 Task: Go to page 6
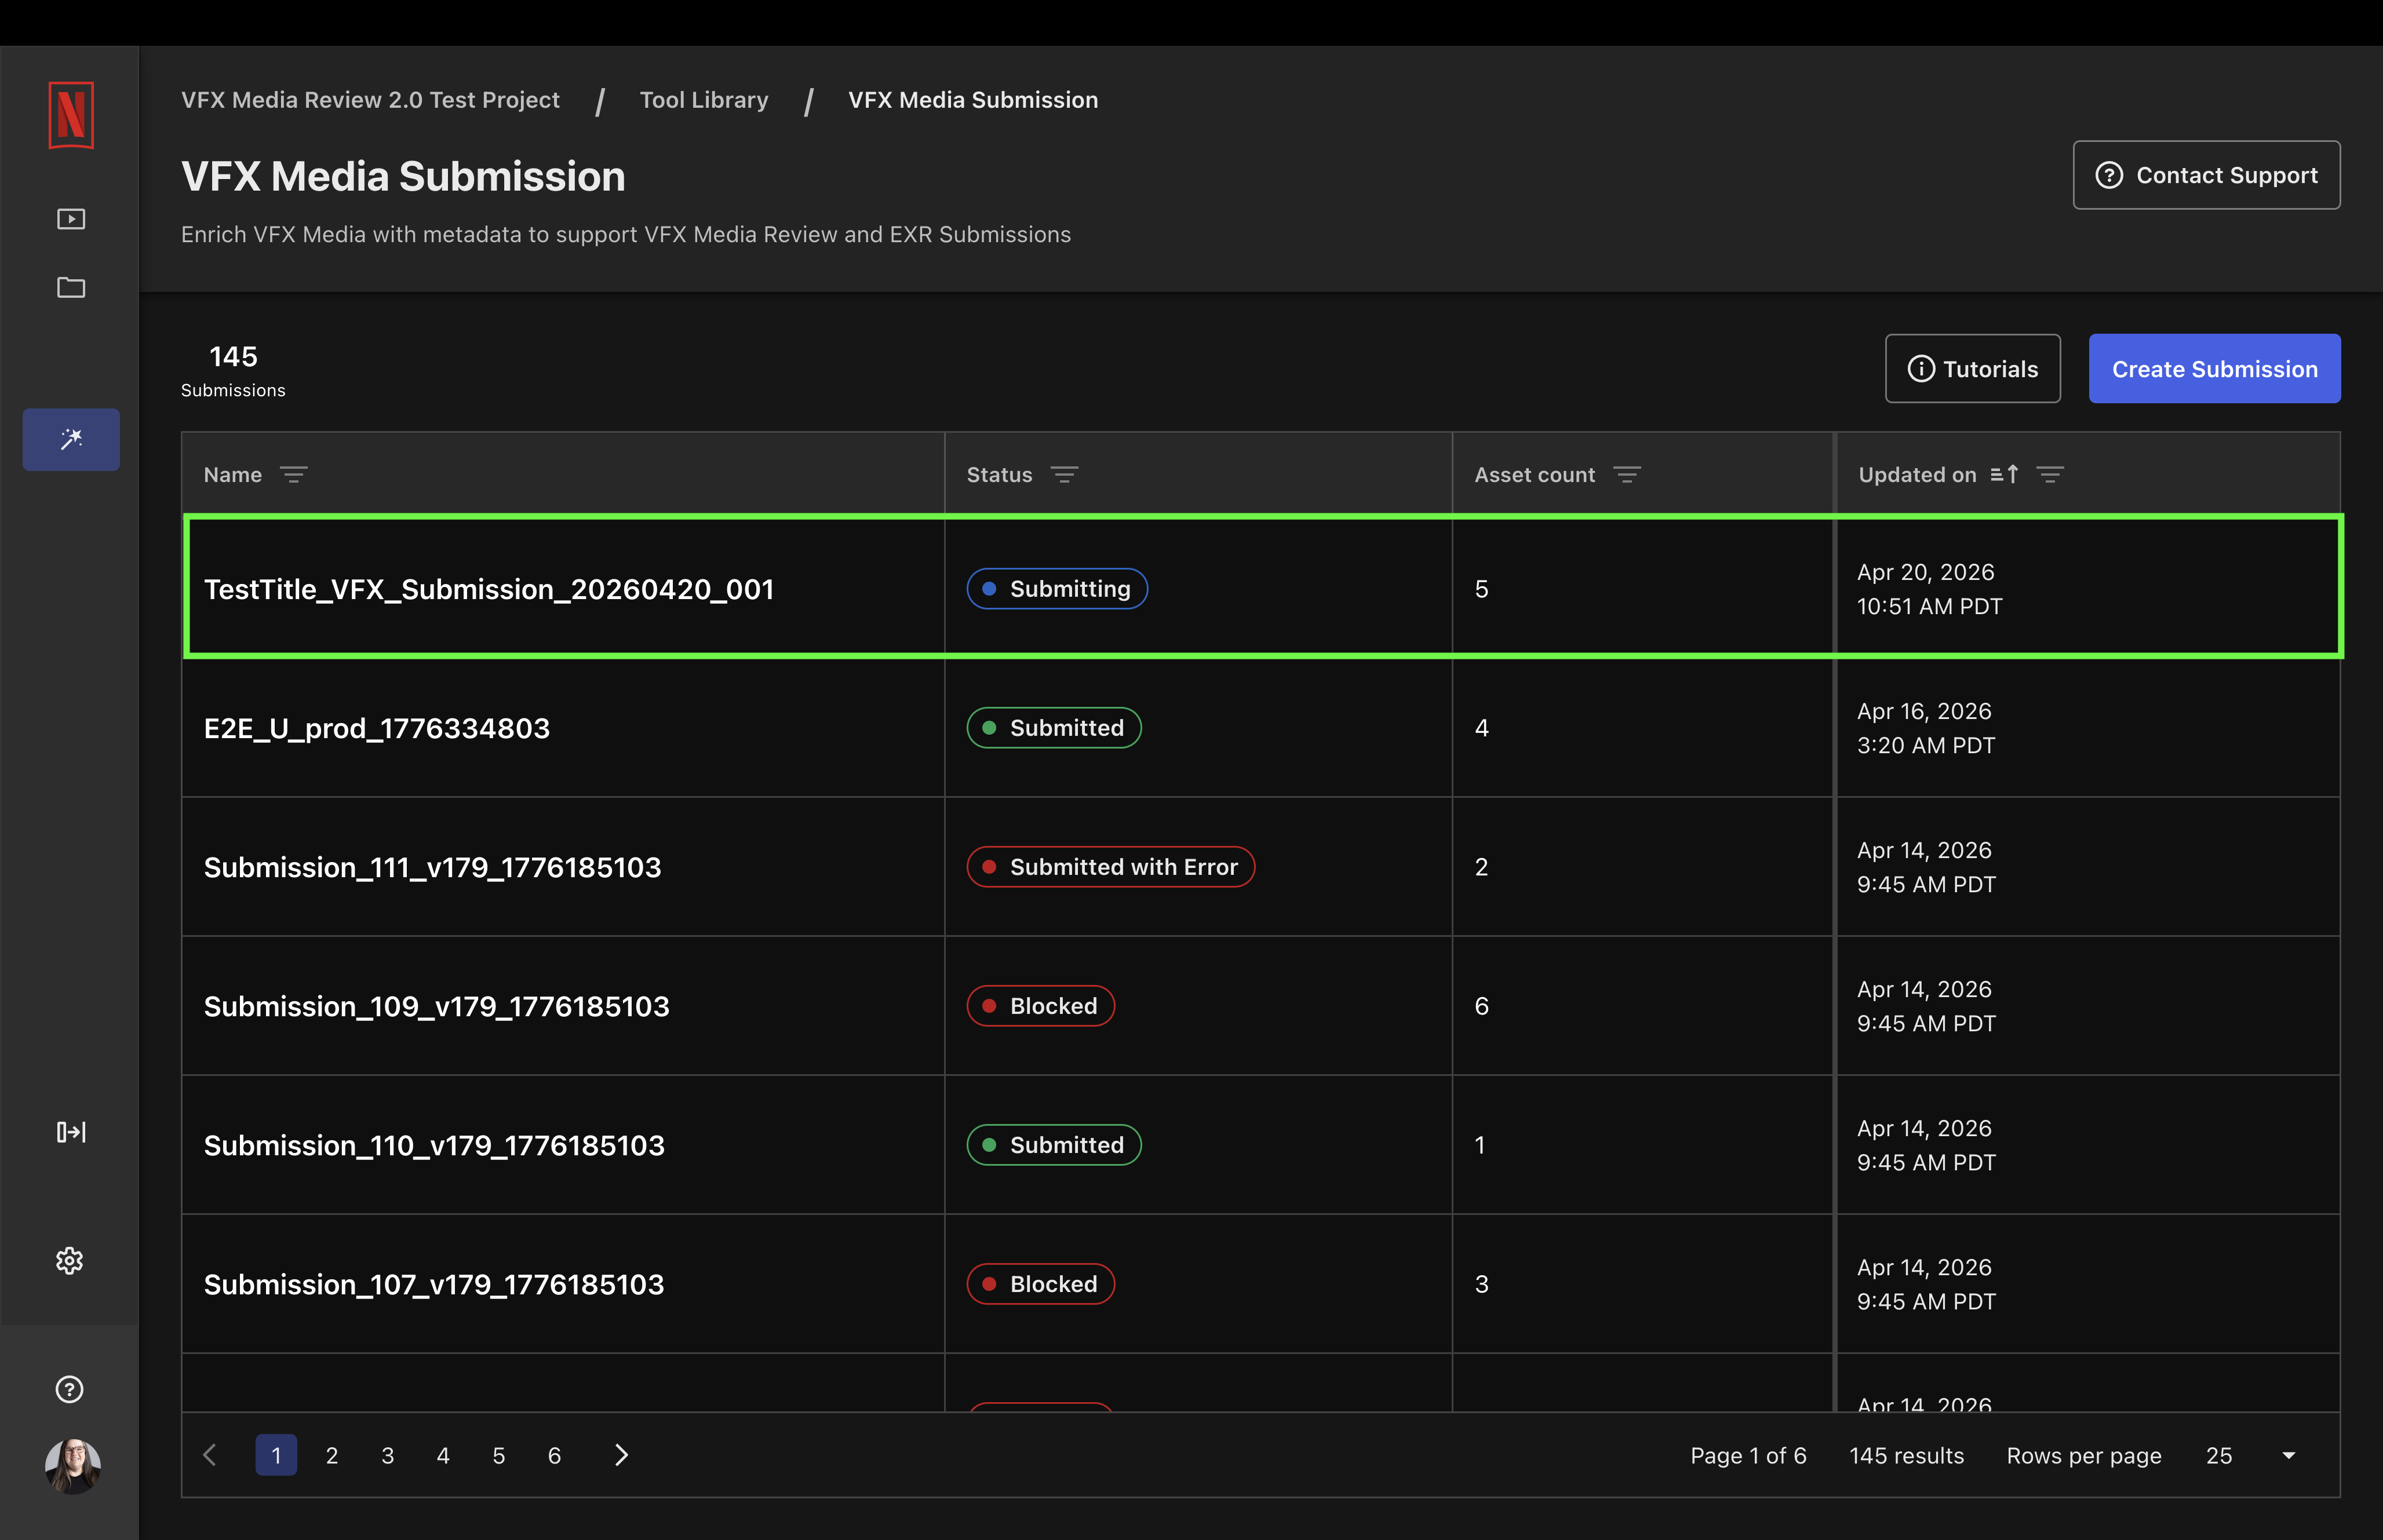tap(555, 1455)
